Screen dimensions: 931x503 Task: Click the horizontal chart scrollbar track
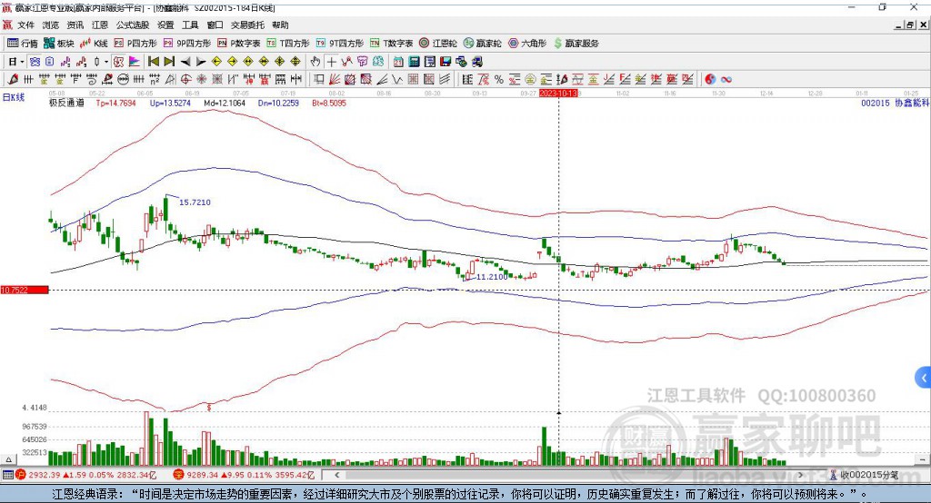pos(569,475)
